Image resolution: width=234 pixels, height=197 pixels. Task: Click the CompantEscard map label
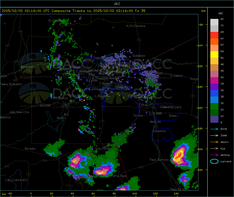171,107
